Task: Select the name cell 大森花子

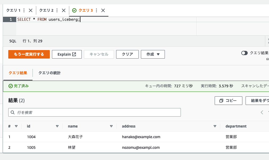Action: pyautogui.click(x=75, y=137)
